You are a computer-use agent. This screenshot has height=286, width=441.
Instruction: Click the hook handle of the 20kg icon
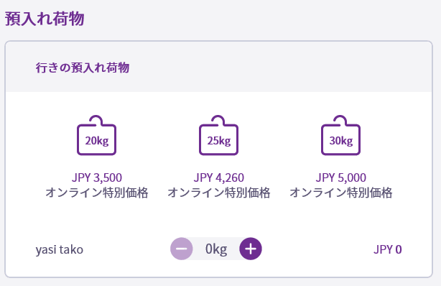pyautogui.click(x=96, y=120)
